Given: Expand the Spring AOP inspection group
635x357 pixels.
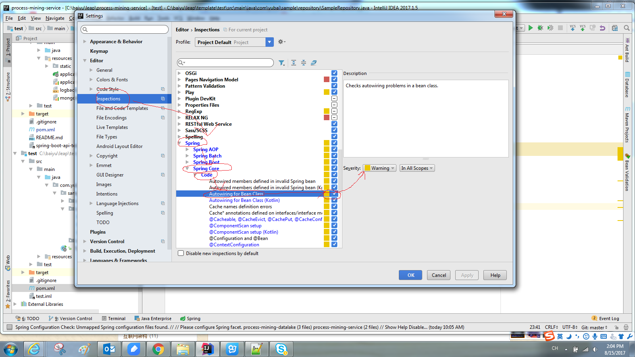Looking at the screenshot, I should click(187, 149).
